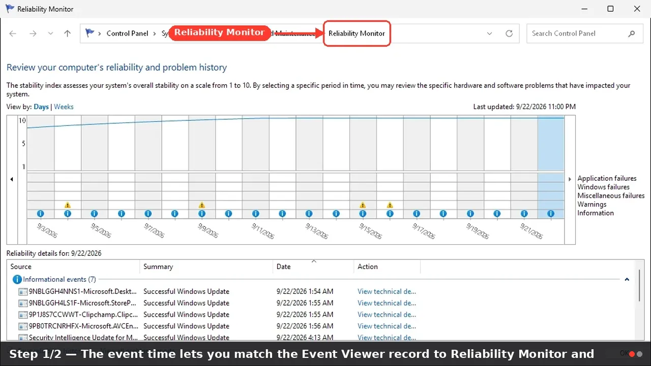Select the 9NBLGGH4NNS1-Microsoft.Deskt... row
The image size is (651, 366).
[320, 291]
